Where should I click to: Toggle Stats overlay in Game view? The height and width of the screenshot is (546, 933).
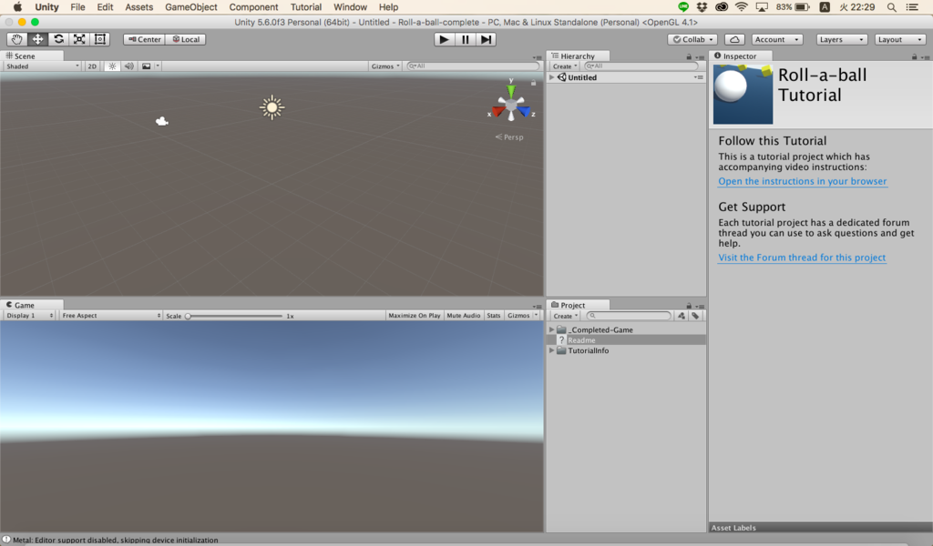(493, 316)
